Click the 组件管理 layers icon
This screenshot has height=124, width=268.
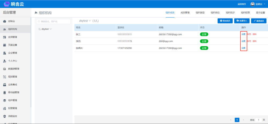(x=5, y=101)
